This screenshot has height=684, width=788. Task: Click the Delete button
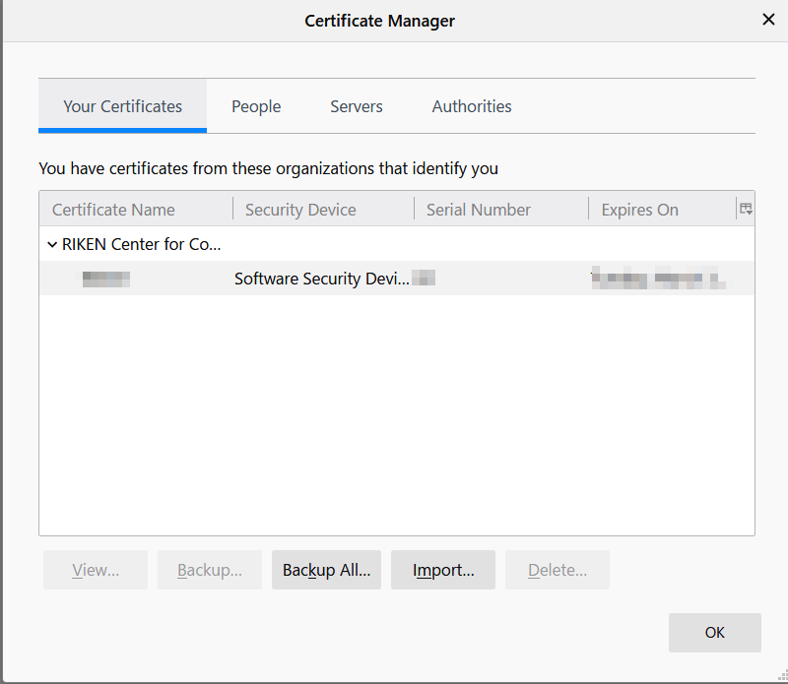click(x=557, y=569)
